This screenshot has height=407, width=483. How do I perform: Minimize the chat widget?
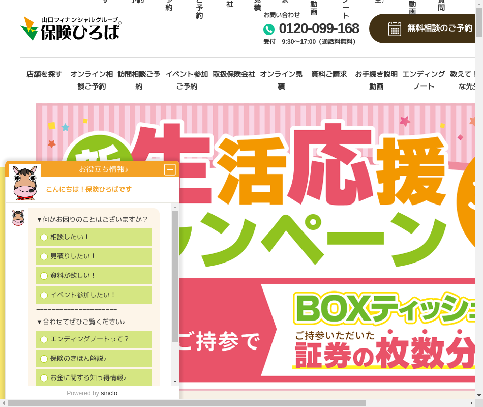coord(170,169)
